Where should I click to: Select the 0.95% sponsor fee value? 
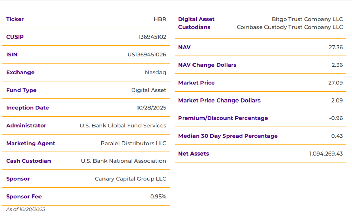click(158, 197)
